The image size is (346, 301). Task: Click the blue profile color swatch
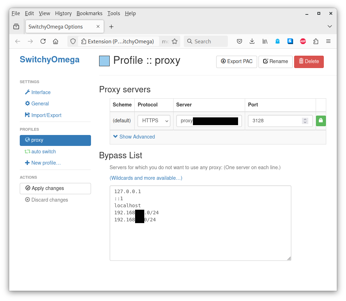[104, 61]
